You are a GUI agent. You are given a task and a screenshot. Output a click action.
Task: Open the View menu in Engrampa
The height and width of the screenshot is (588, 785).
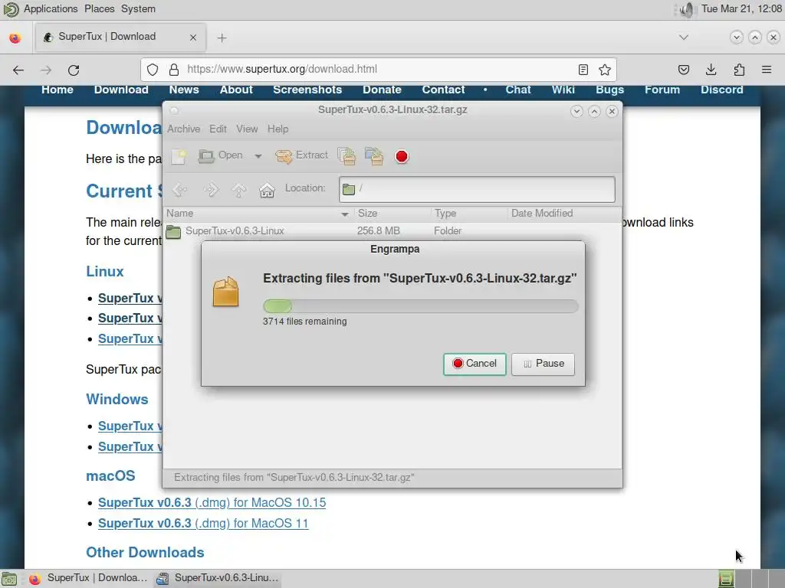pos(247,129)
